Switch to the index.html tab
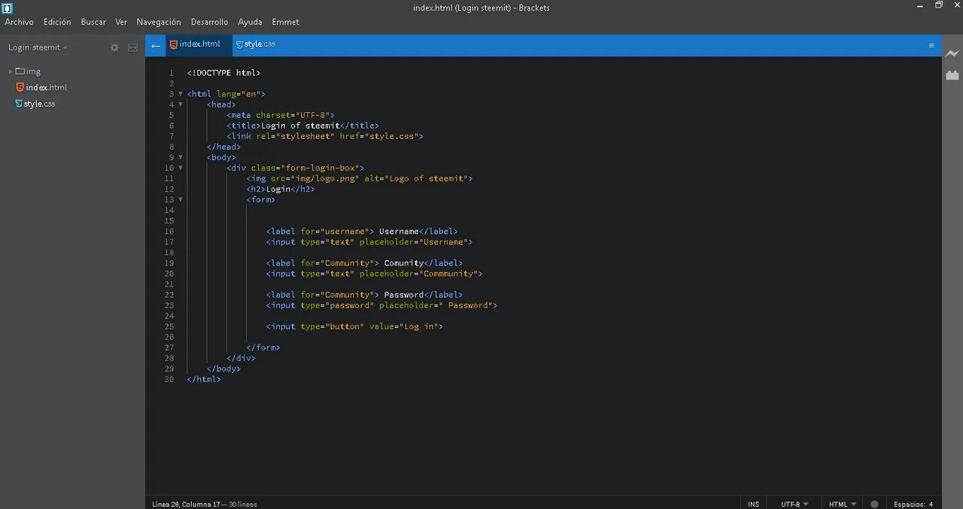963x509 pixels. click(x=199, y=44)
